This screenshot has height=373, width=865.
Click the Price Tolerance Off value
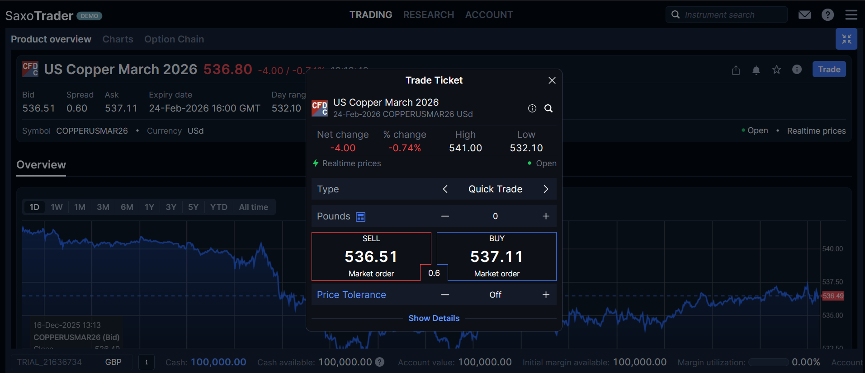(495, 295)
